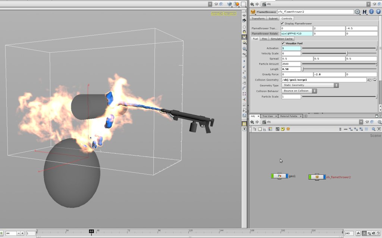Open the network path dropdown arrow
The width and height of the screenshot is (382, 238).
coord(361,122)
